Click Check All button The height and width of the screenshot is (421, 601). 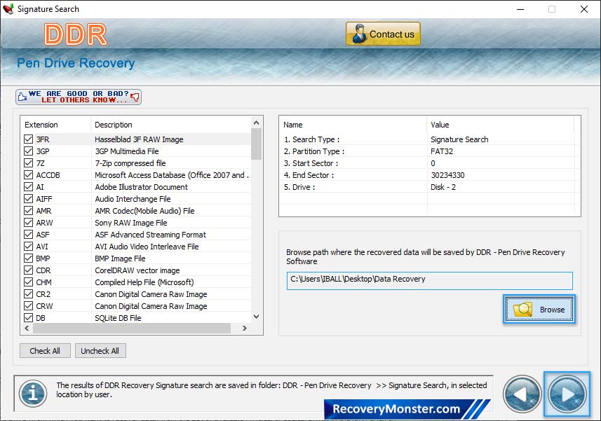pyautogui.click(x=45, y=350)
